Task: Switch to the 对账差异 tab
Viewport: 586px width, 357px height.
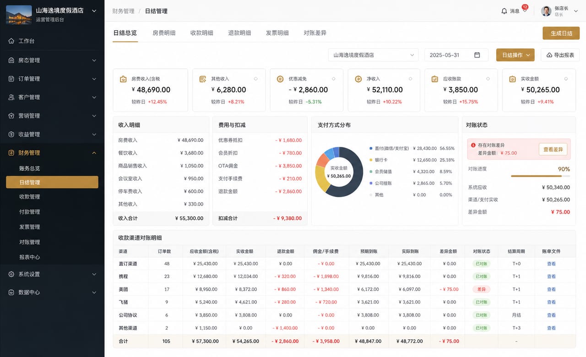Action: point(315,33)
